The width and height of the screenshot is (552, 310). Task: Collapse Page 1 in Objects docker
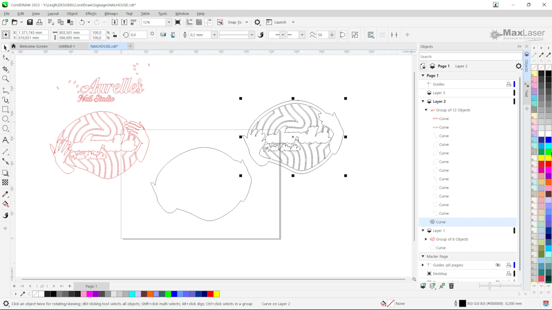pos(423,75)
